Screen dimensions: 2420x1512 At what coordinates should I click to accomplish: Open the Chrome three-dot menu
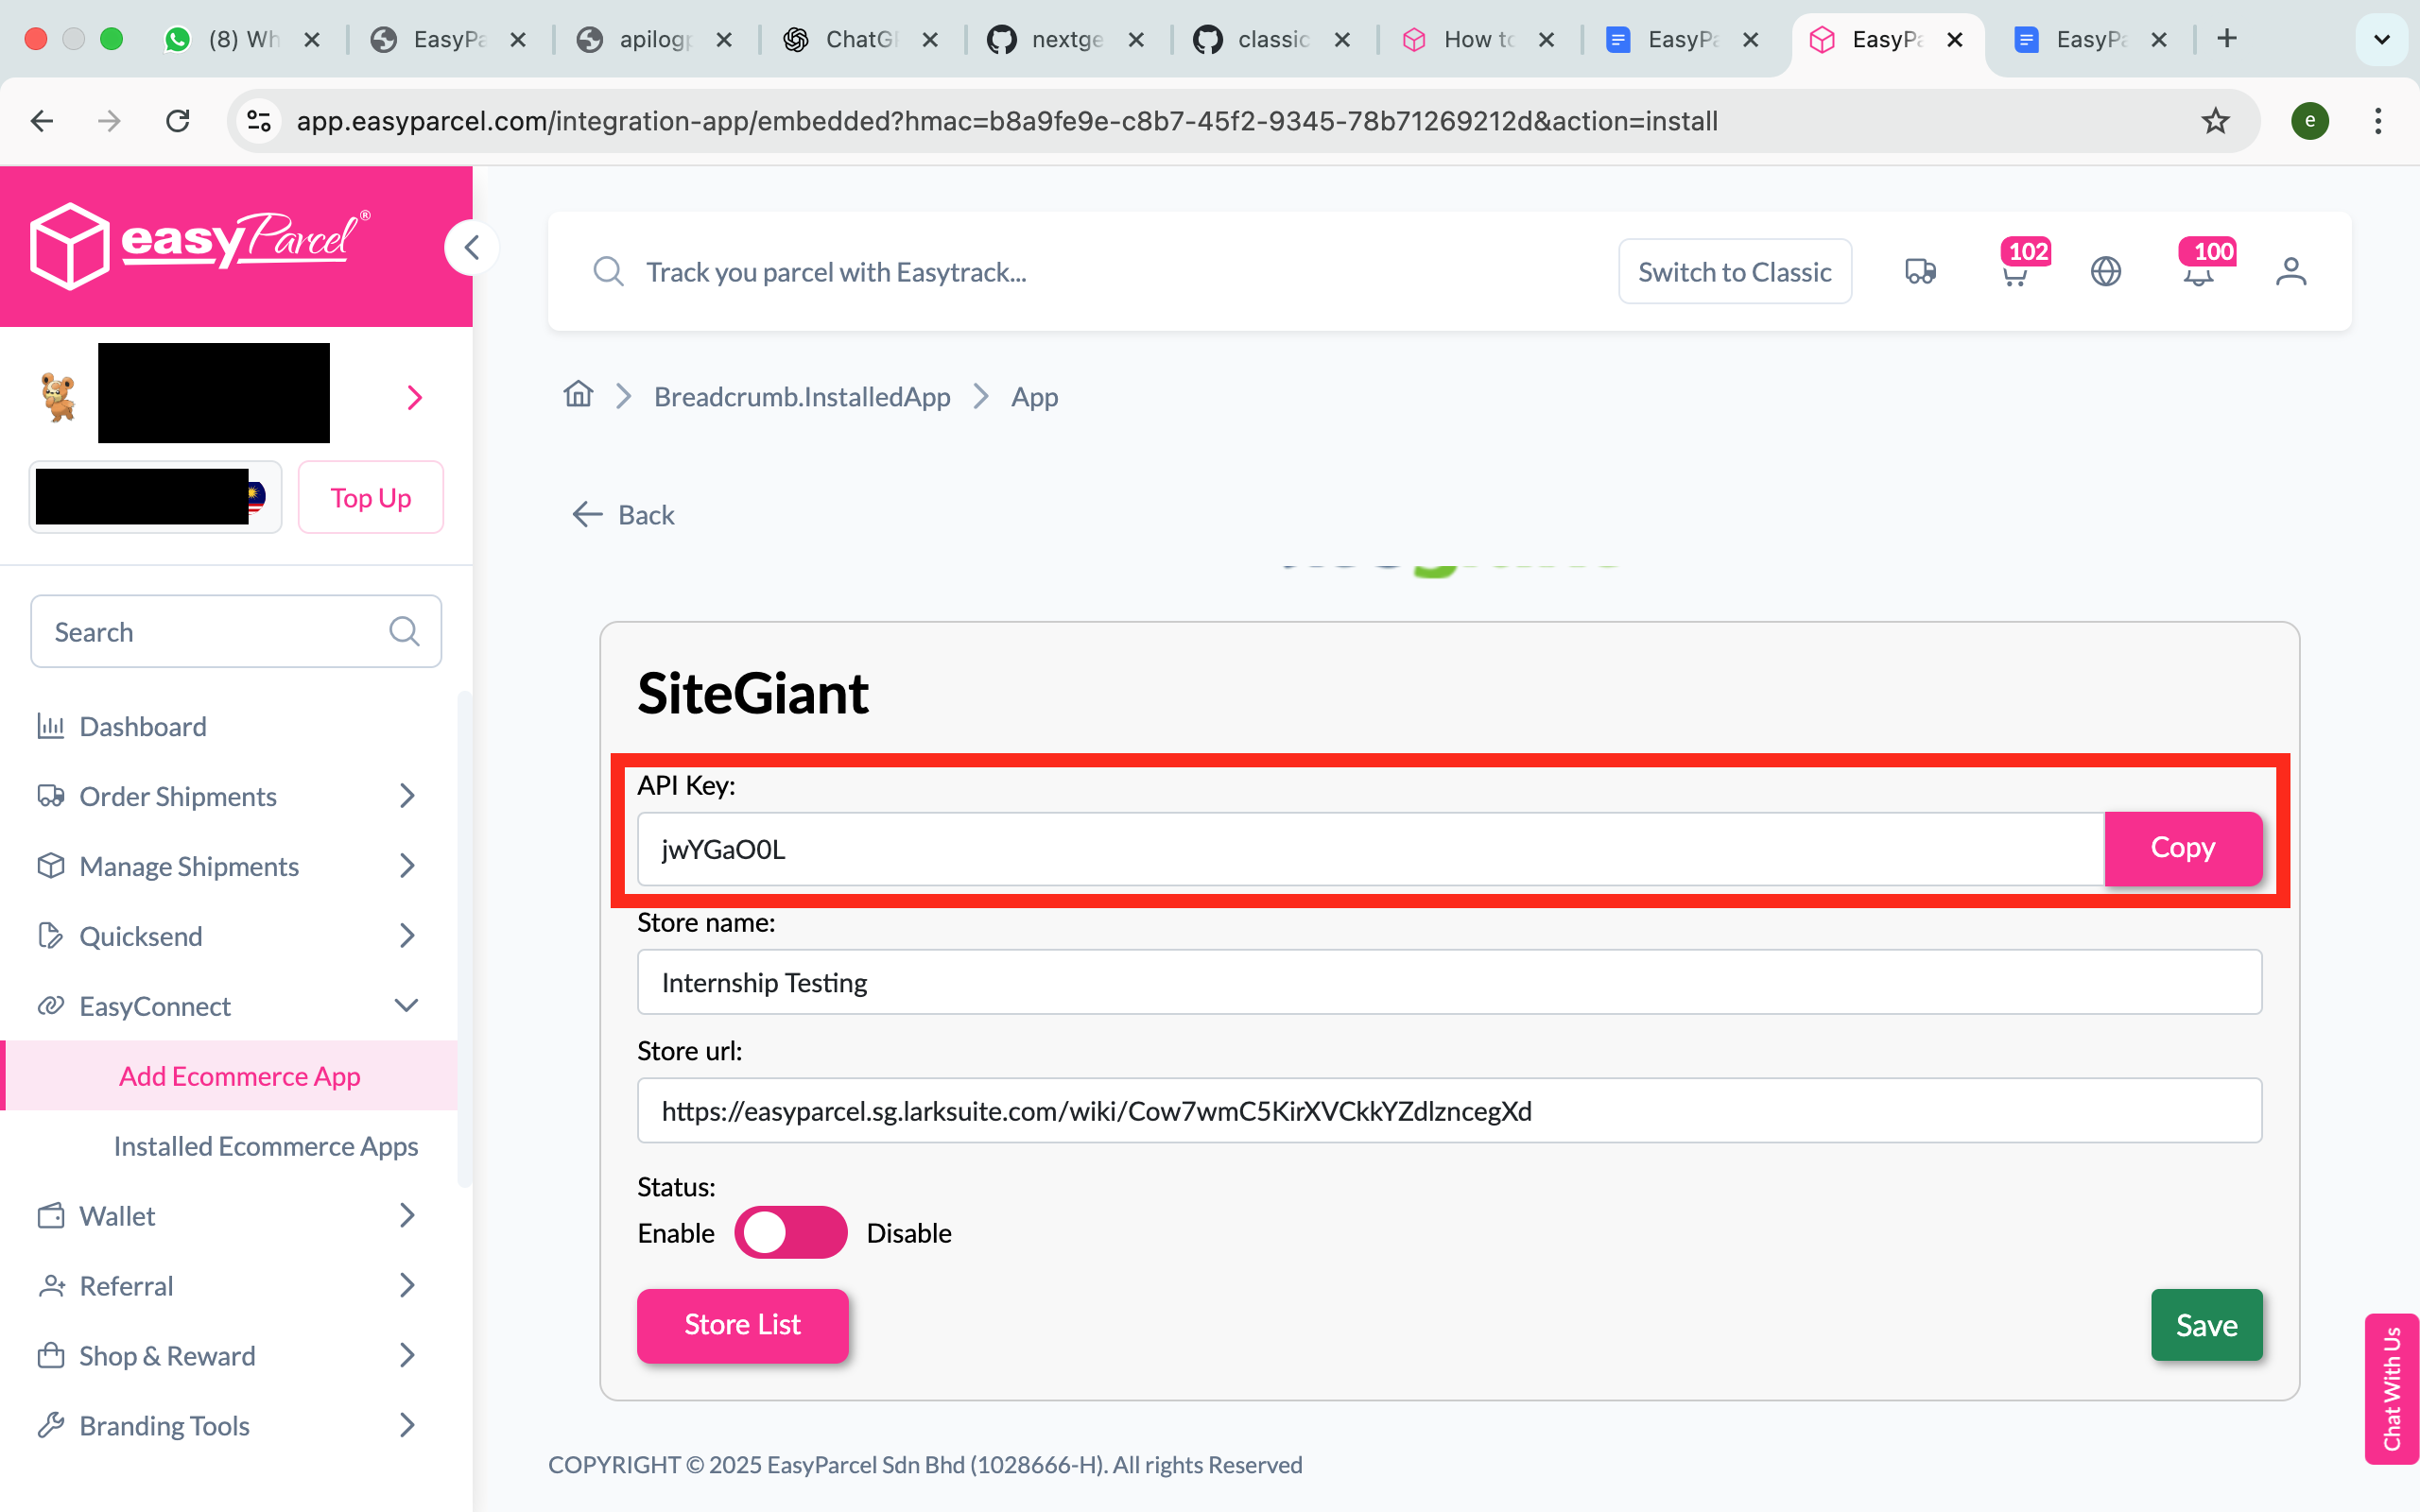click(2378, 121)
